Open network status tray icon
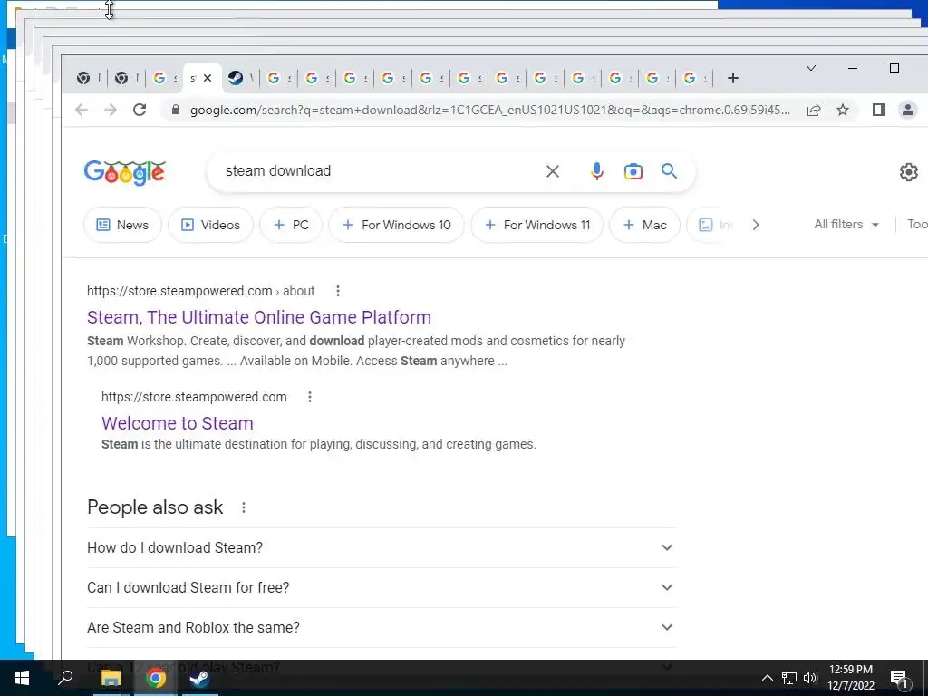 tap(789, 678)
